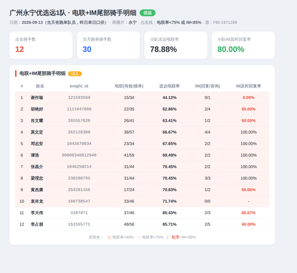Click the rate value 67.65%
The image size is (297, 273).
pyautogui.click(x=169, y=144)
